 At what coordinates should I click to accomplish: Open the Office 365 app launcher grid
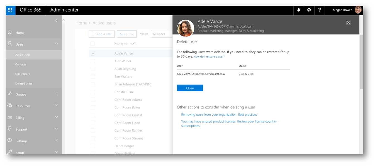10,10
